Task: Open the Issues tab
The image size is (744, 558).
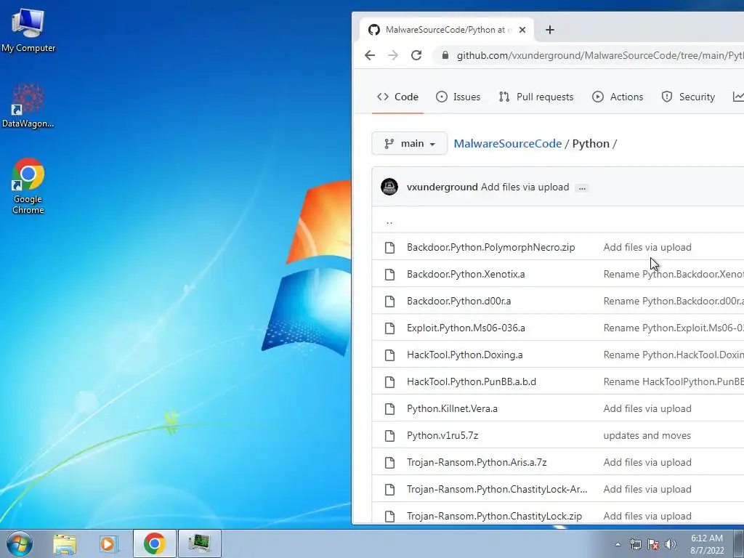Action: 458,97
